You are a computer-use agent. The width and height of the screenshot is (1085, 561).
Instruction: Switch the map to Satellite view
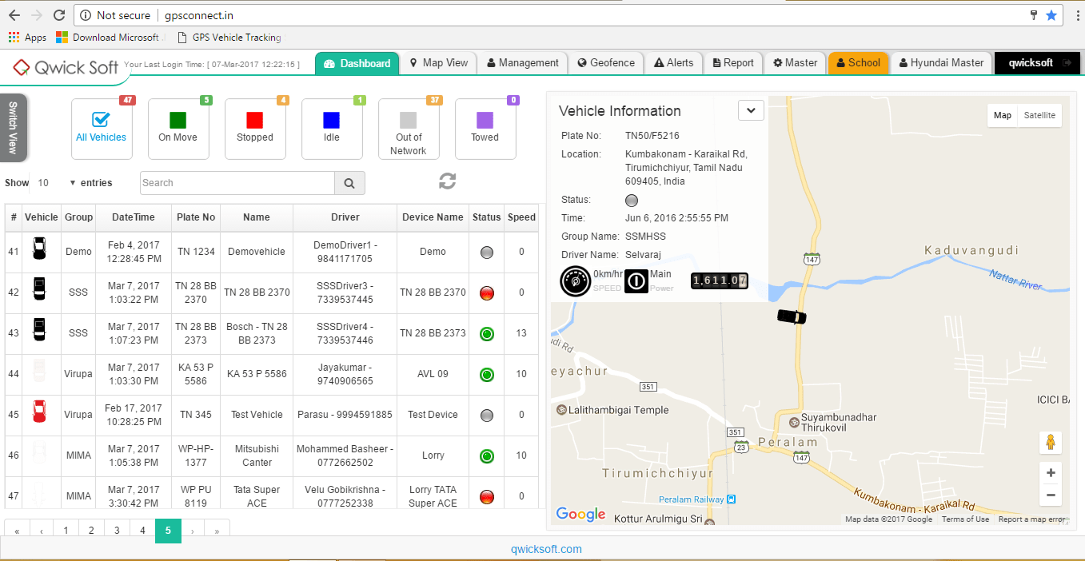(1039, 115)
